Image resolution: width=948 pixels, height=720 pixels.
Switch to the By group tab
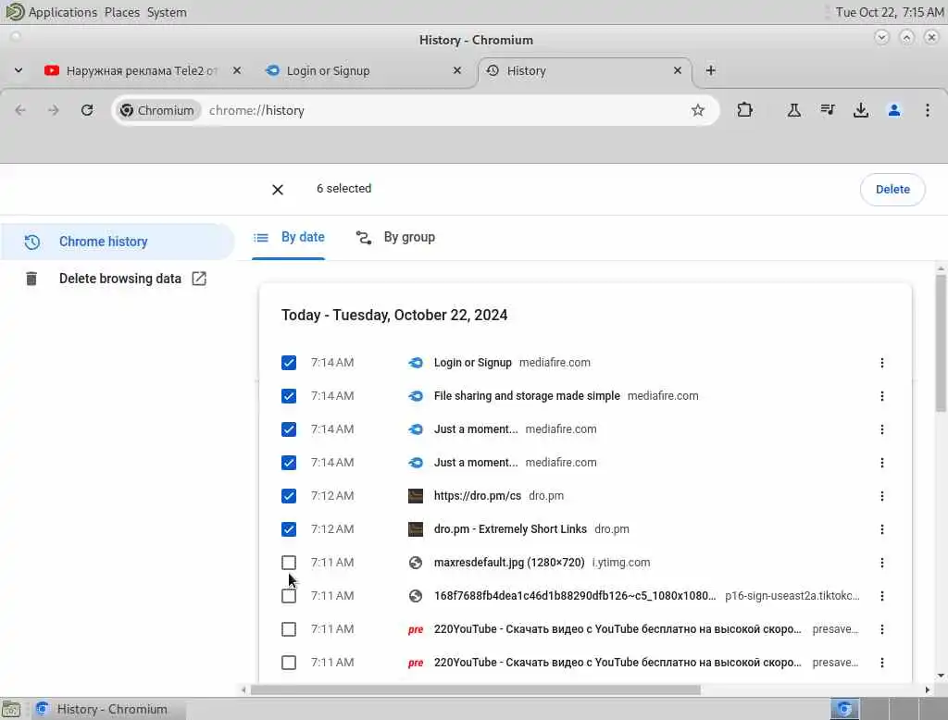click(x=395, y=238)
